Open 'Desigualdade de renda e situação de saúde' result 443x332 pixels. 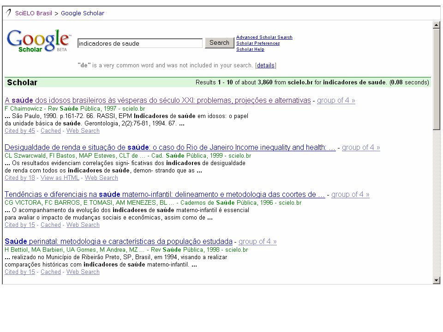[x=170, y=148]
